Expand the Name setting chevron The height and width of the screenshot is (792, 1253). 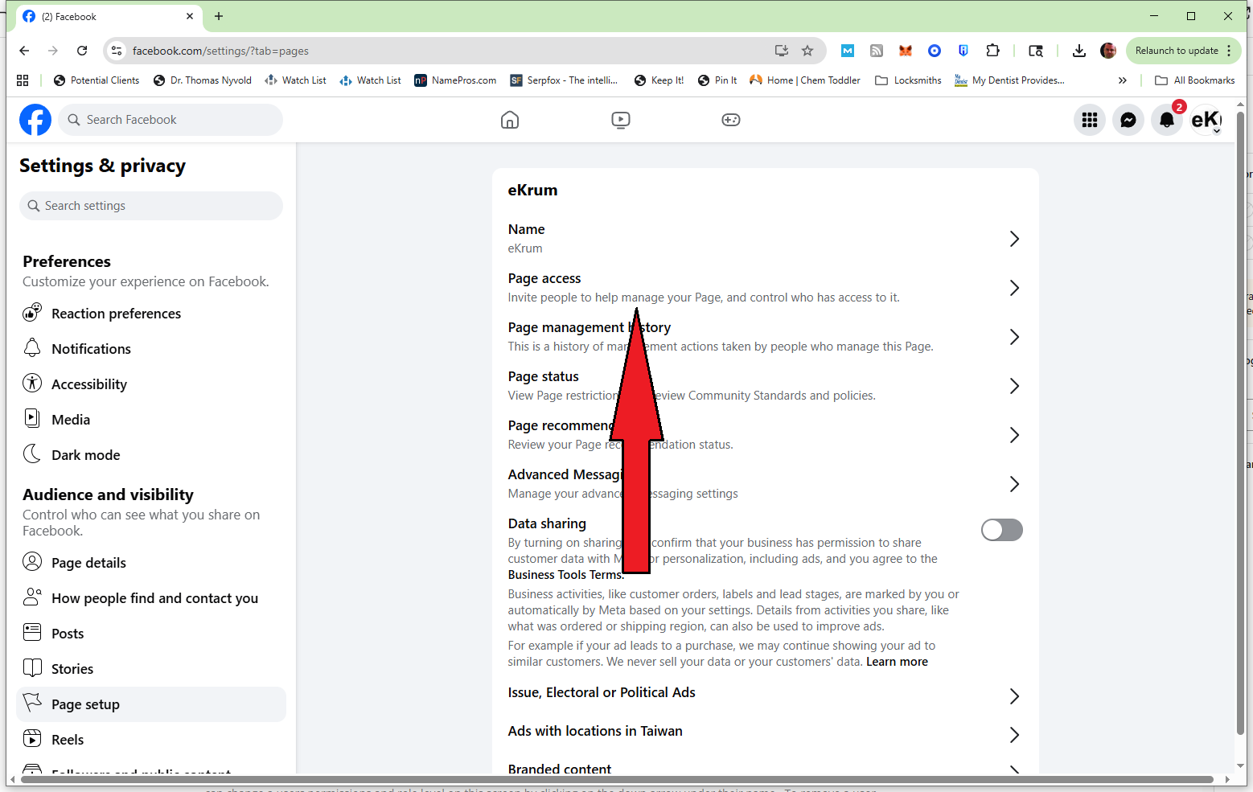click(x=1014, y=239)
